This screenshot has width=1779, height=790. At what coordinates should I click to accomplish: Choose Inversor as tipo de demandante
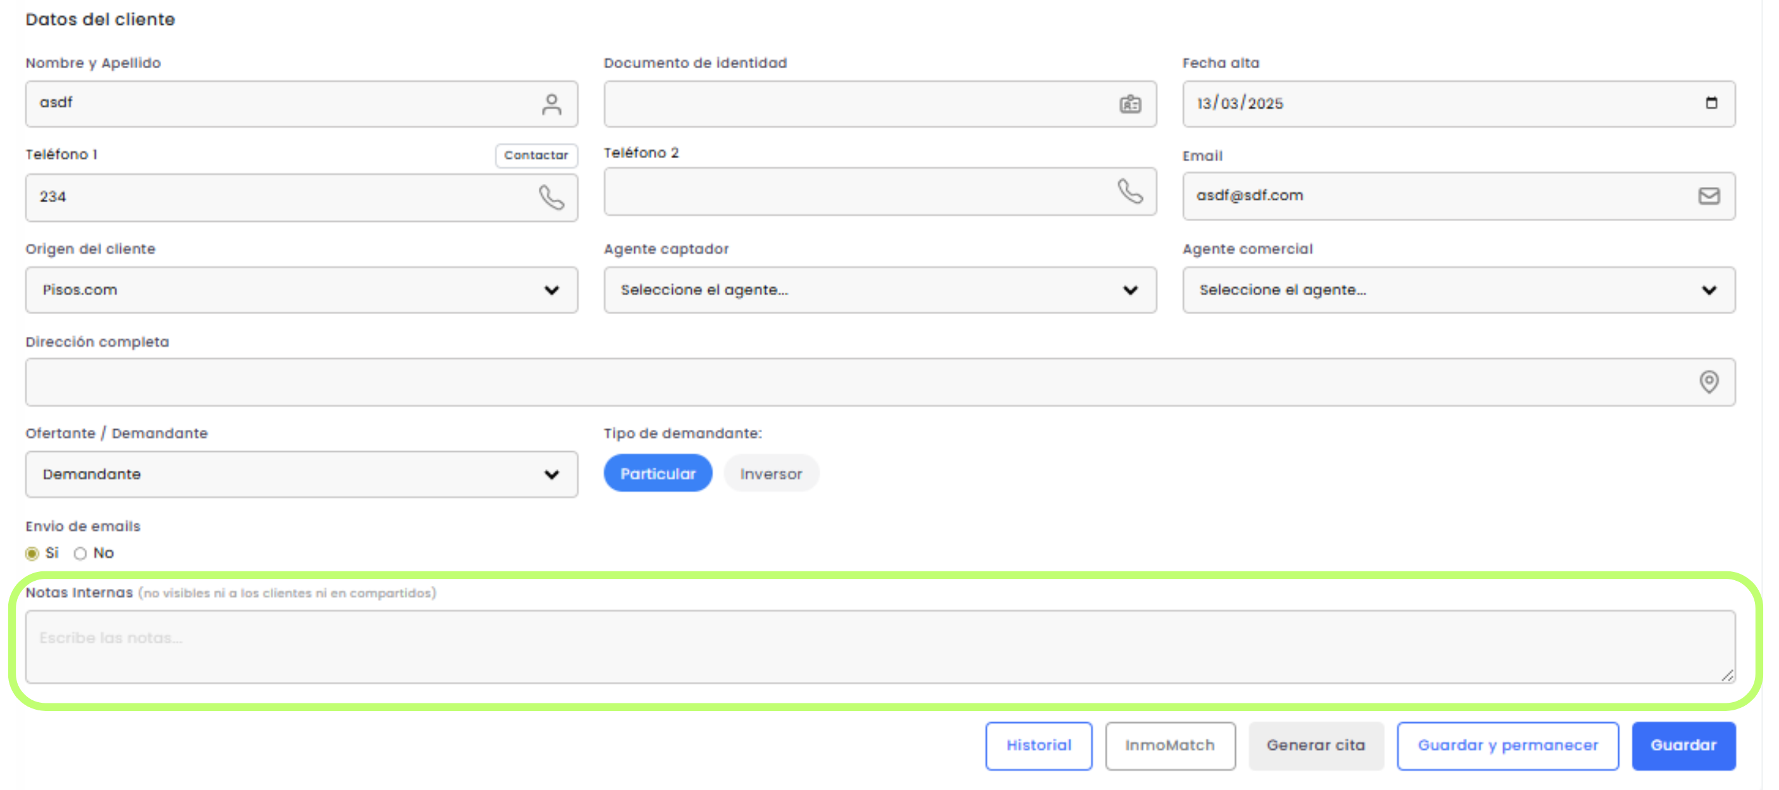(771, 473)
